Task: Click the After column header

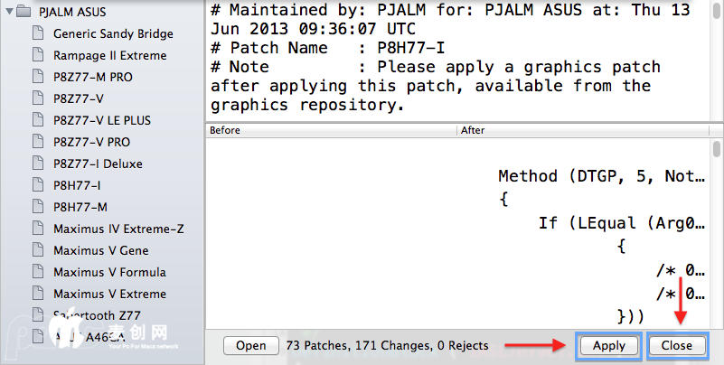Action: tap(582, 130)
